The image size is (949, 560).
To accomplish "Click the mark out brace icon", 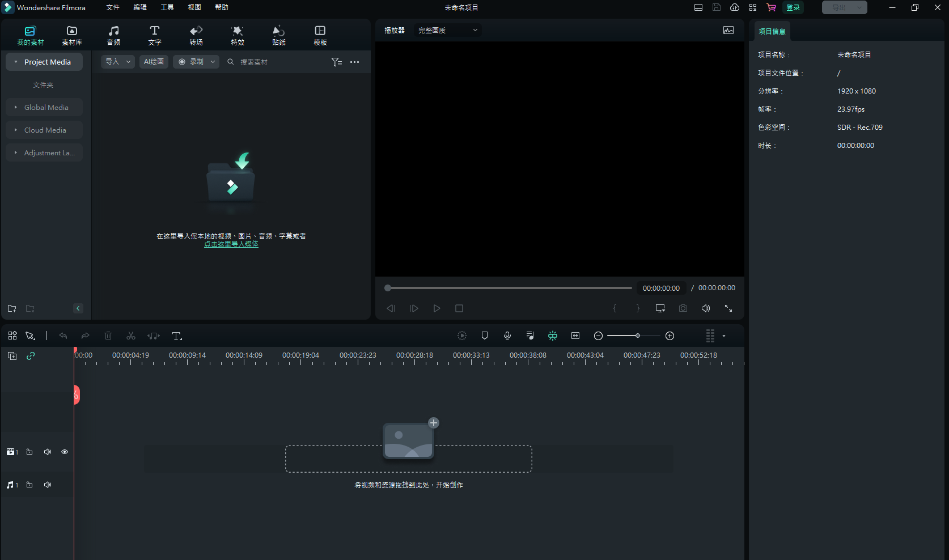I will coord(638,308).
